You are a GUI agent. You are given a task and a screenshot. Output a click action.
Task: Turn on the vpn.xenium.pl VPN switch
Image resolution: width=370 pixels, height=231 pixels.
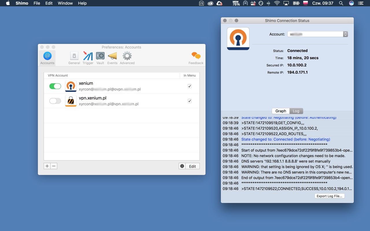click(x=55, y=101)
